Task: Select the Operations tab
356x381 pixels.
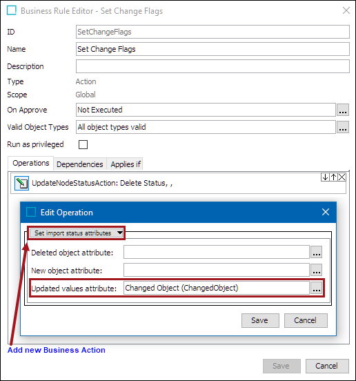Action: [31, 164]
